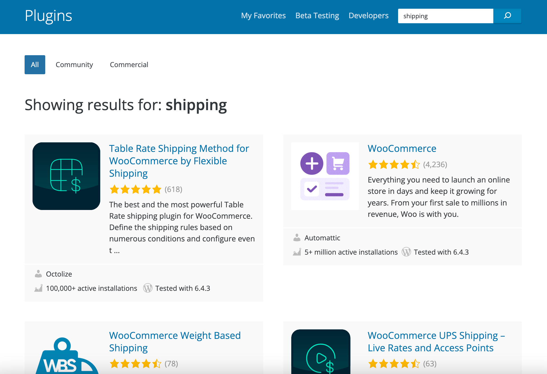Select the Community filter tab
This screenshot has height=374, width=547.
(x=74, y=64)
